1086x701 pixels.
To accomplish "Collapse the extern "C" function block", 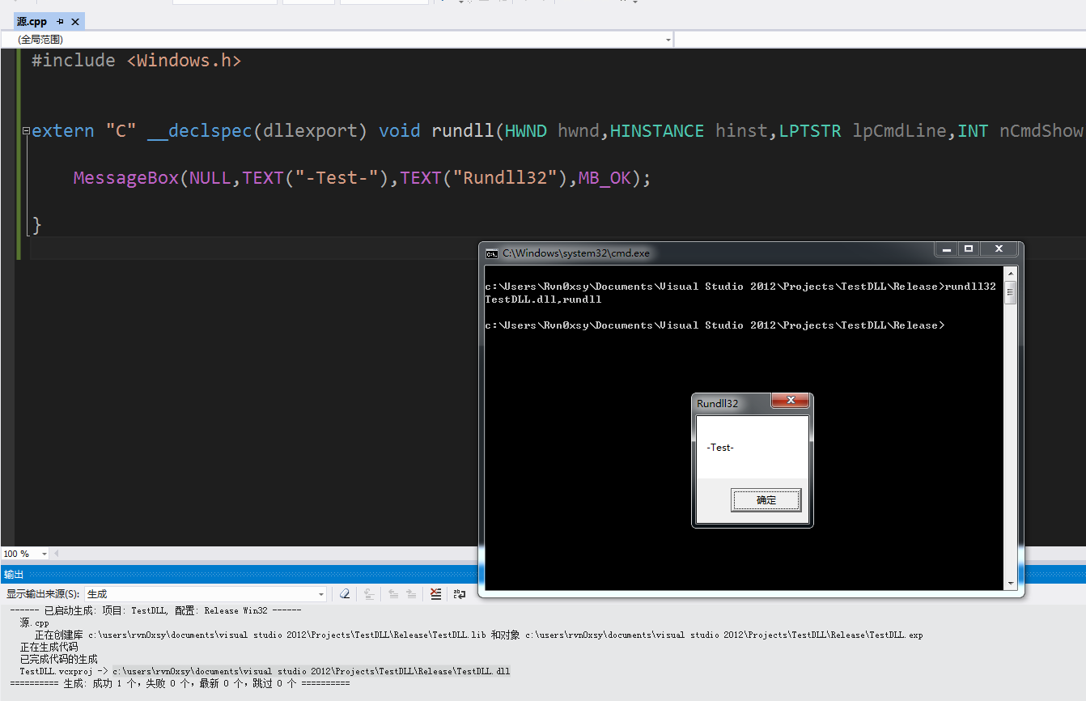I will tap(26, 130).
